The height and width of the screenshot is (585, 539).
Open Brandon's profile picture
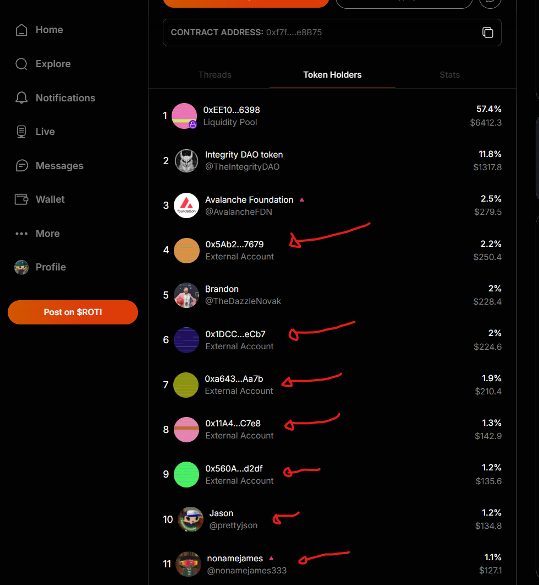click(186, 295)
